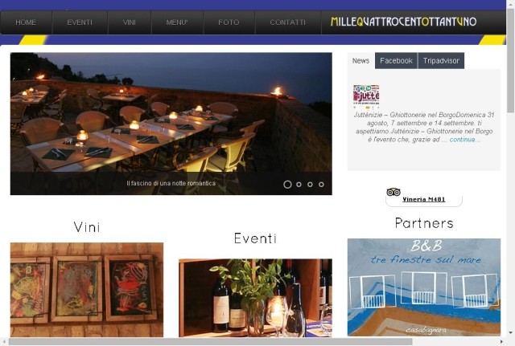Open the FOTO gallery page
The image size is (515, 346).
point(229,22)
